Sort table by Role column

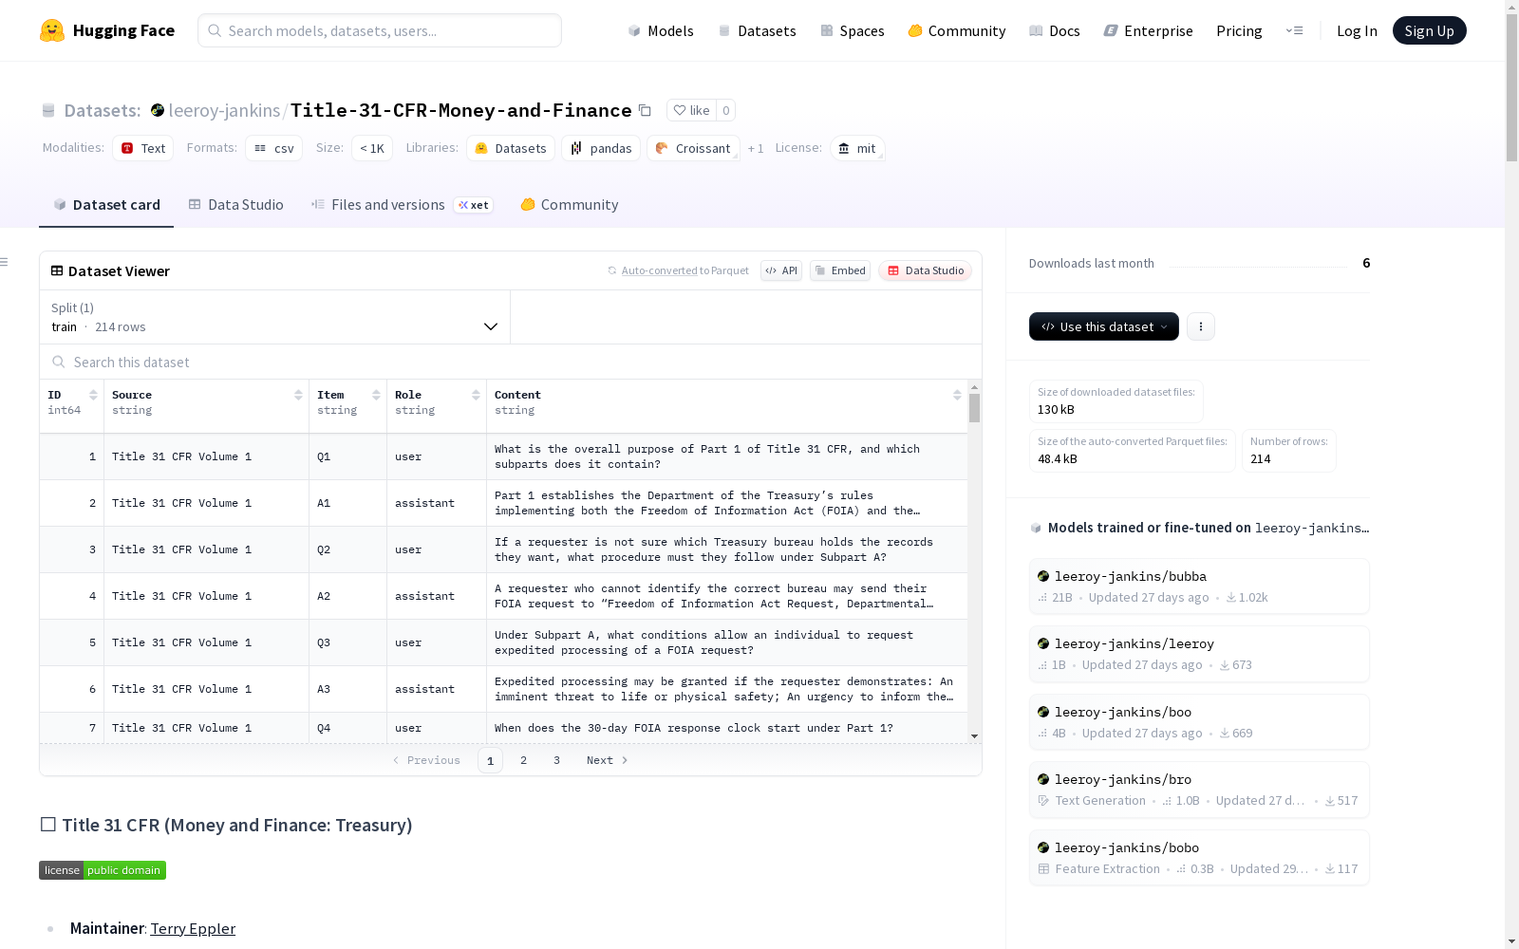[476, 395]
